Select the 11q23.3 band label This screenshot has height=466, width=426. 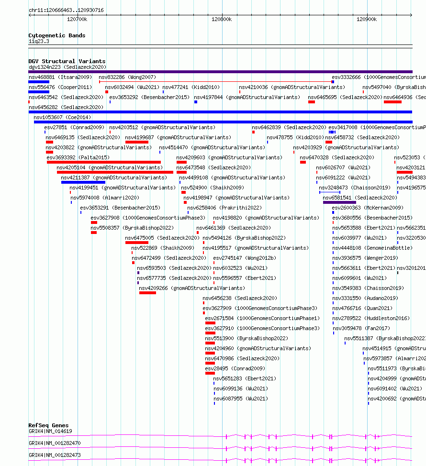coord(39,41)
